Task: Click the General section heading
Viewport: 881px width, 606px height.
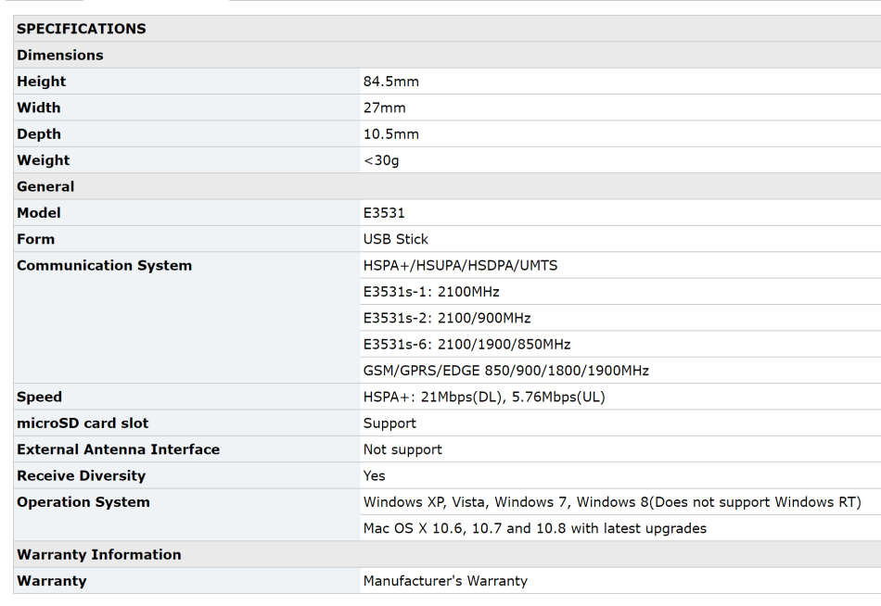Action: [45, 186]
